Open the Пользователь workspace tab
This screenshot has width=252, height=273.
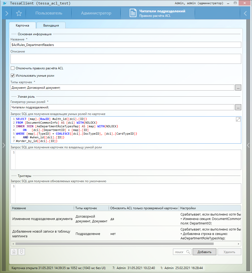point(49,13)
